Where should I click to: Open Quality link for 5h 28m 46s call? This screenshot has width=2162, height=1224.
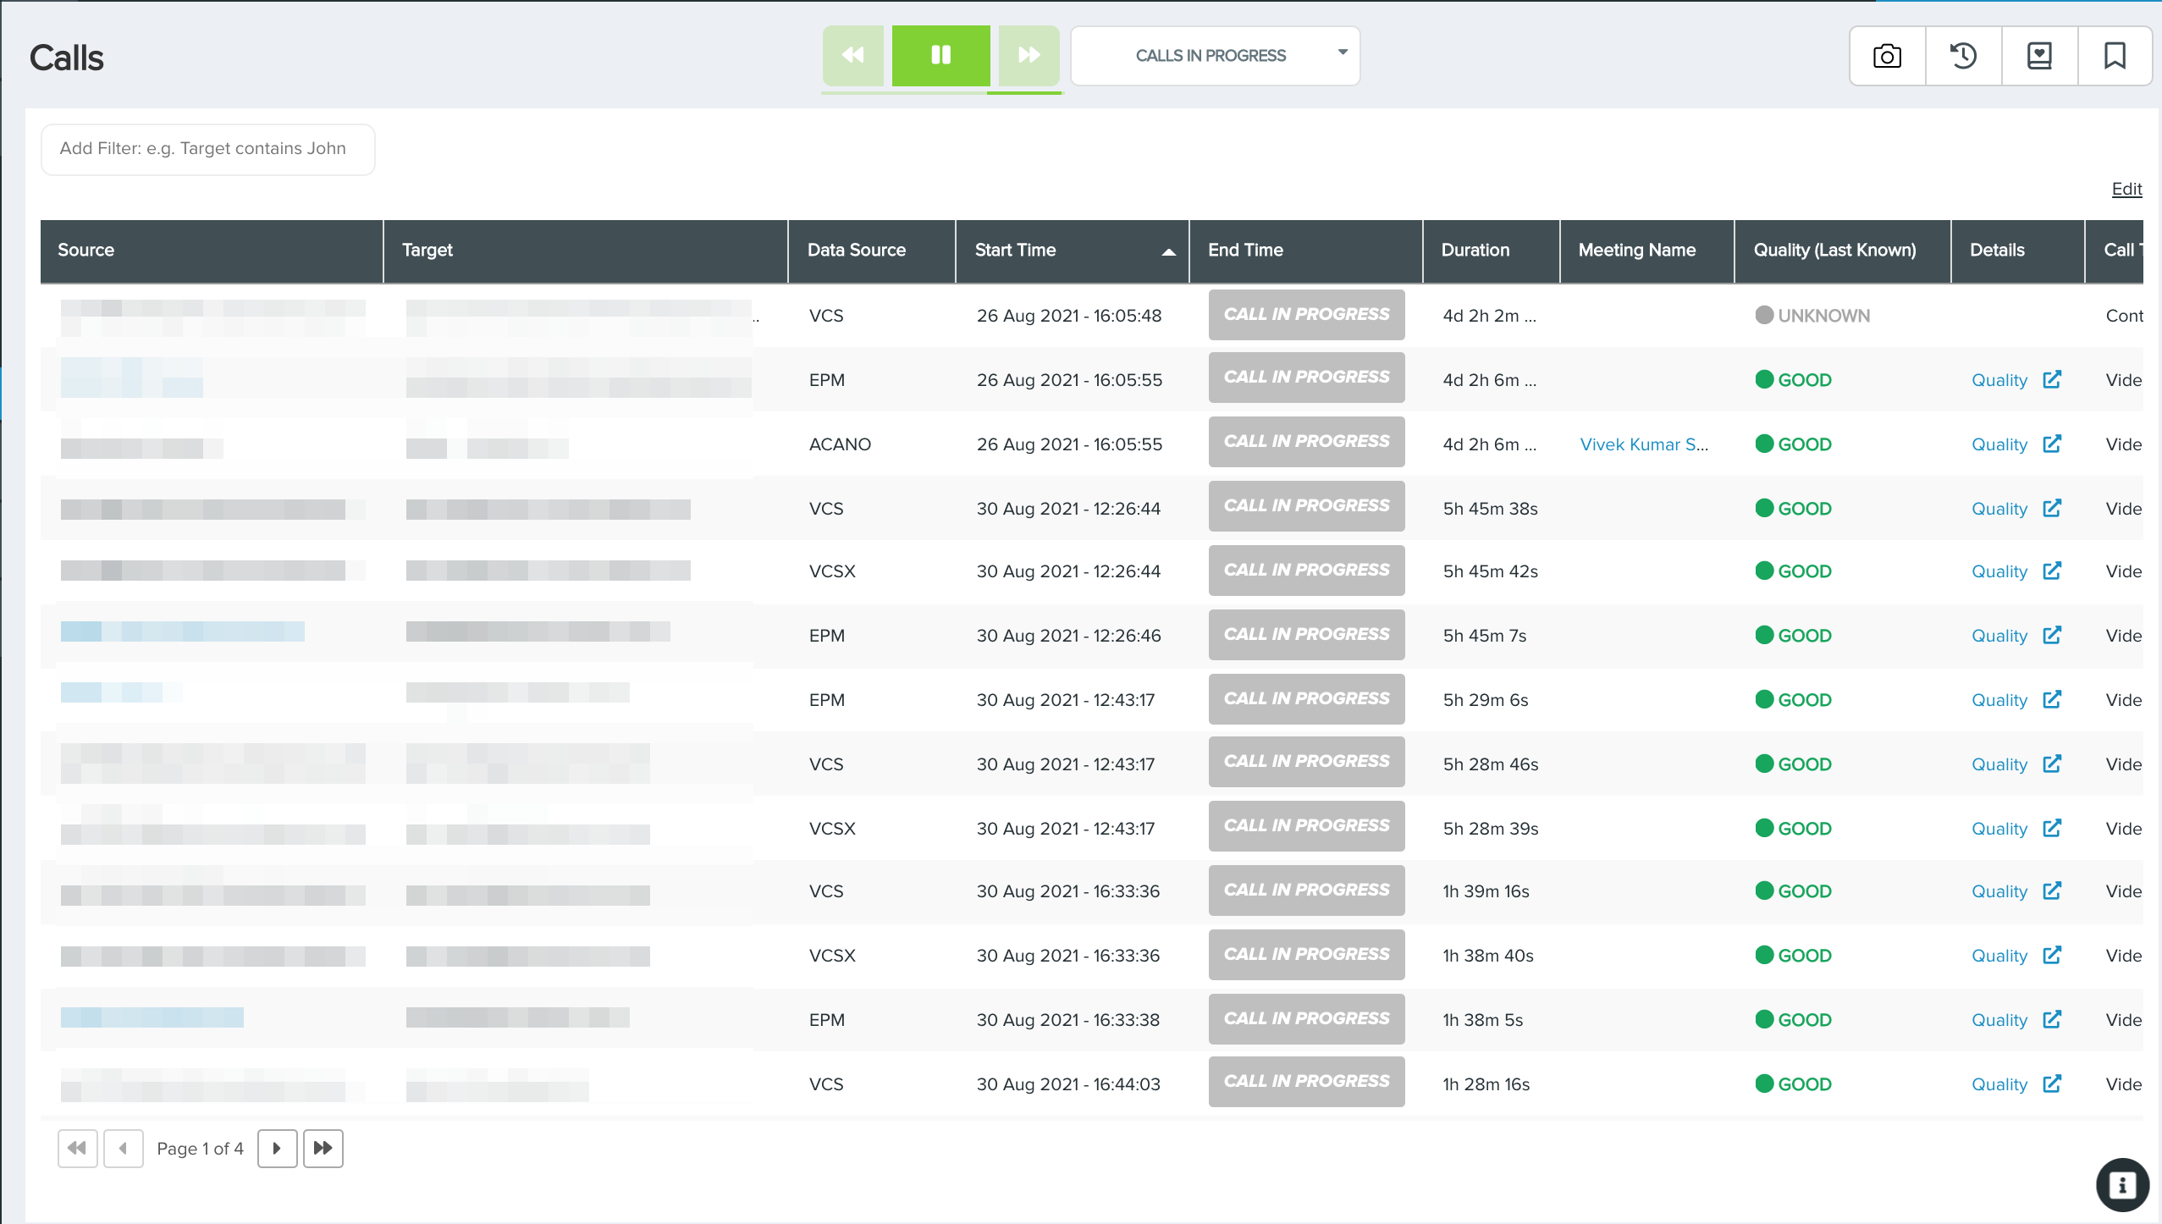1999,764
